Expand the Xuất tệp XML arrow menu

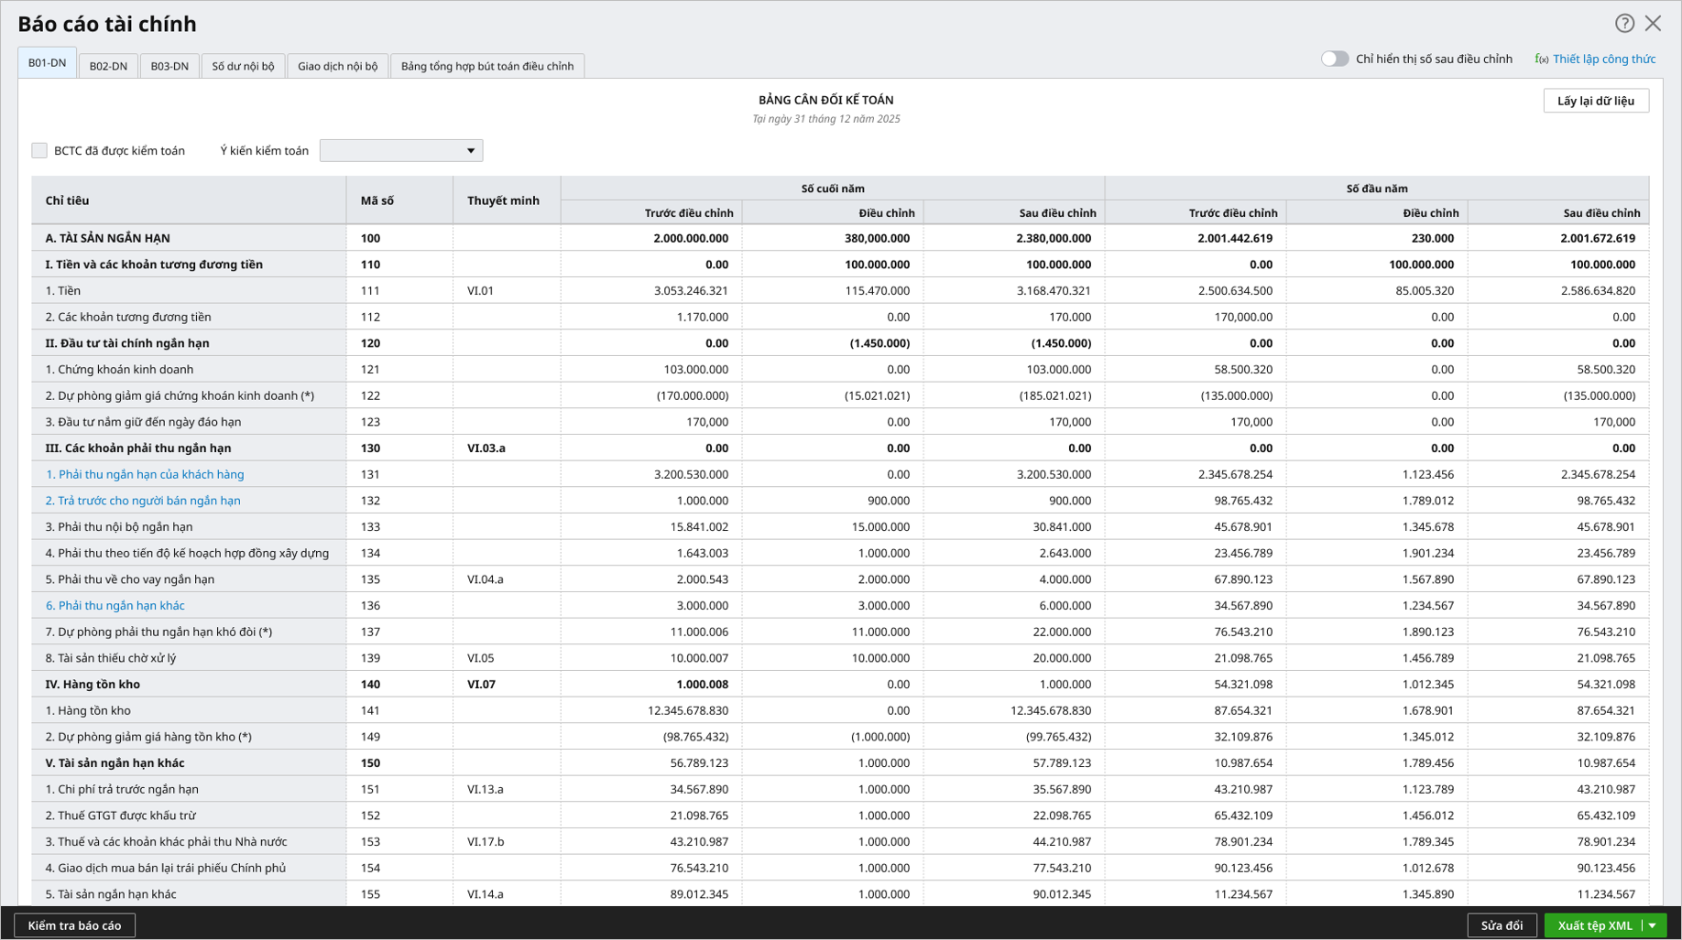coord(1653,925)
